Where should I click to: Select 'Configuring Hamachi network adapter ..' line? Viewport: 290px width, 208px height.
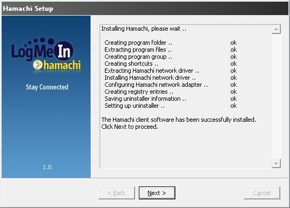156,85
